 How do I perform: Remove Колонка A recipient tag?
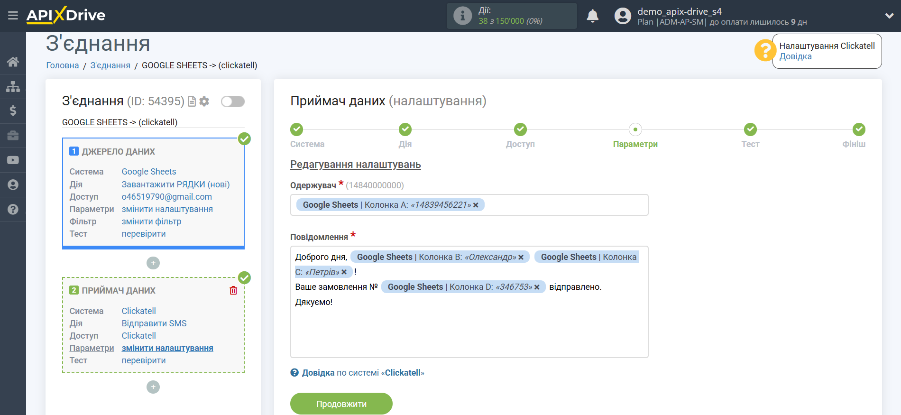(476, 205)
